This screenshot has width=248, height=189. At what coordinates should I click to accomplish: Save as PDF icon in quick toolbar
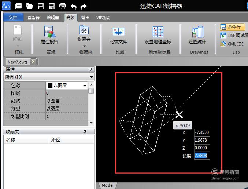tap(52, 6)
